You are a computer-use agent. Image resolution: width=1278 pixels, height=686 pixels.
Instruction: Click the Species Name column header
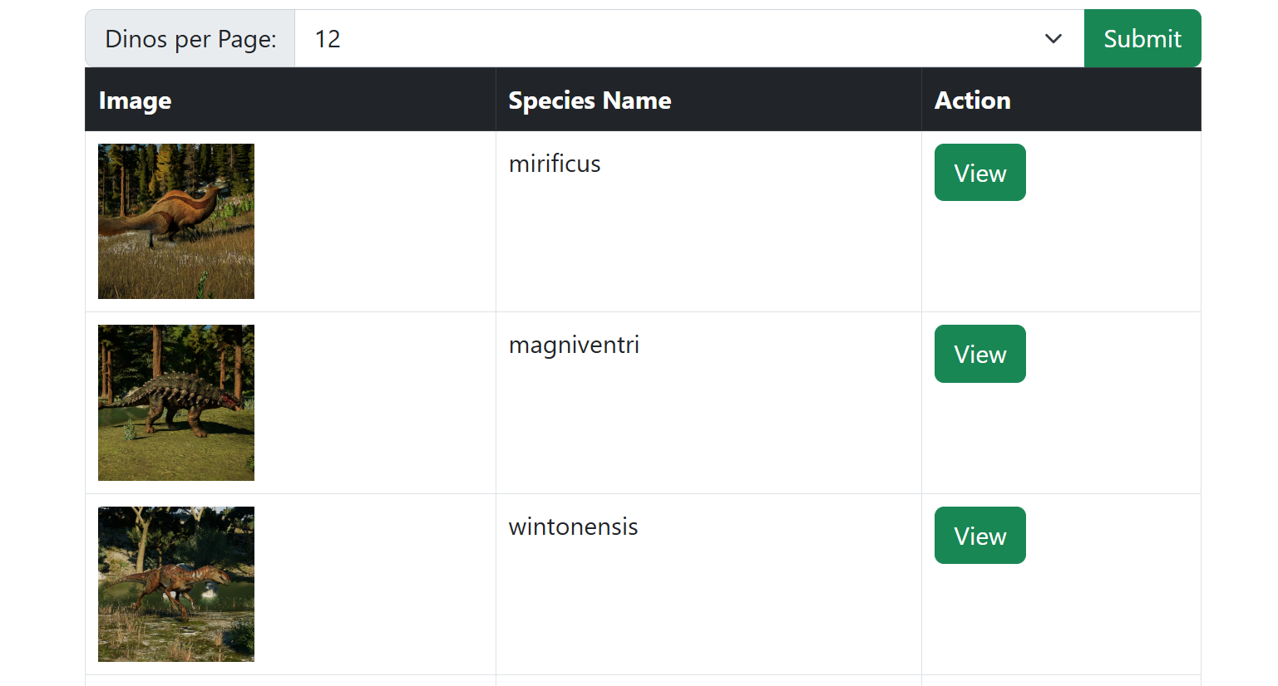[x=590, y=100]
